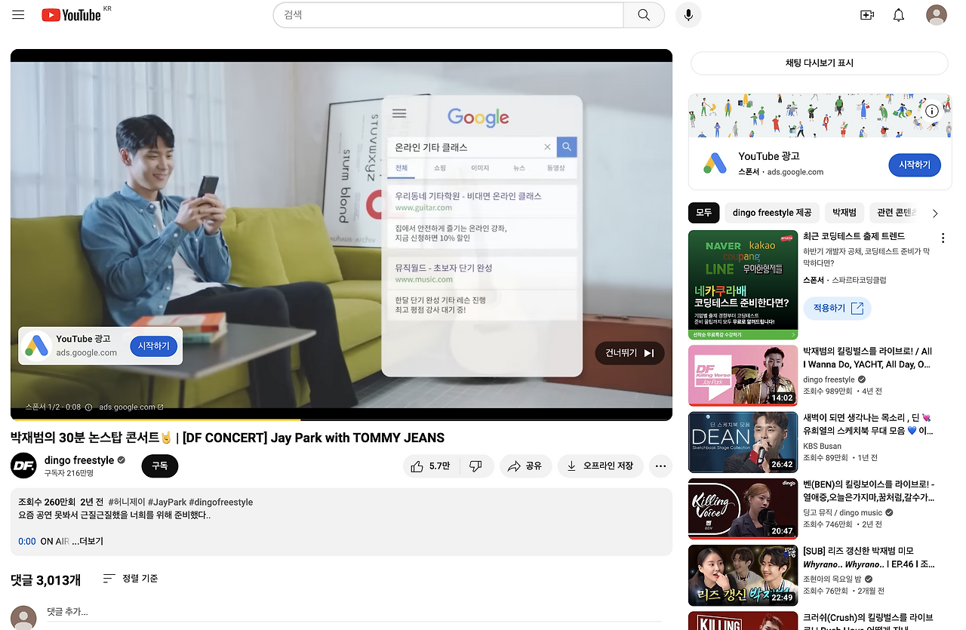This screenshot has width=966, height=630.
Task: Select the 박재범 suggestion chip
Action: 844,212
